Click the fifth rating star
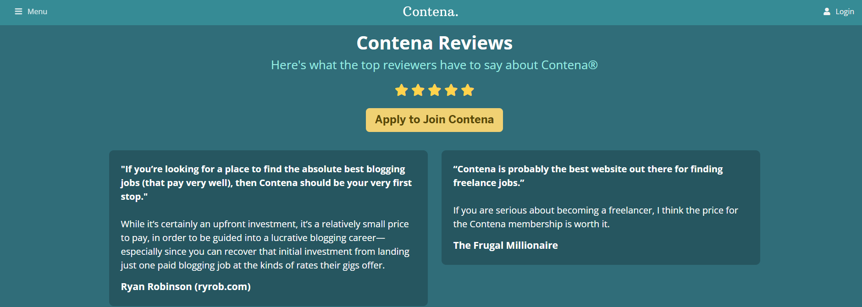The height and width of the screenshot is (307, 862). click(468, 90)
